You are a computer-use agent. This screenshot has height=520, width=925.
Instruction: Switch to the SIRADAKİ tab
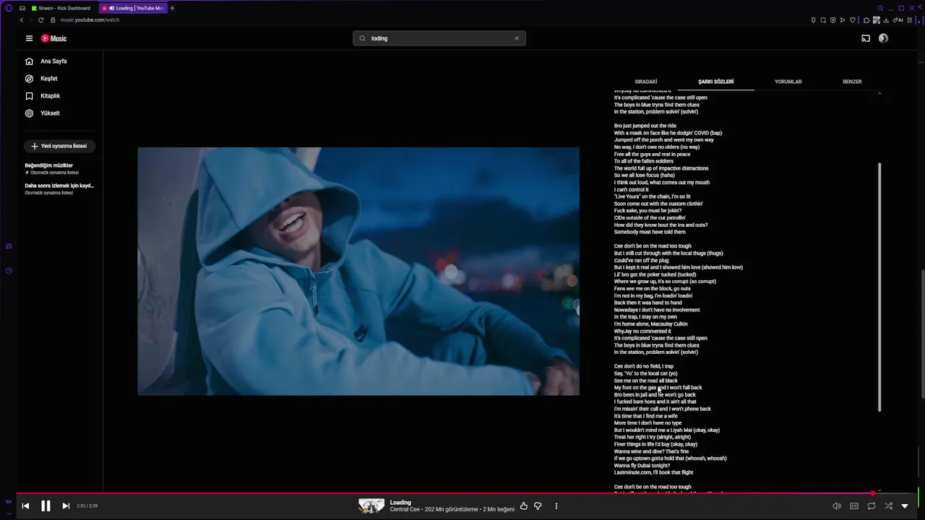pyautogui.click(x=646, y=82)
